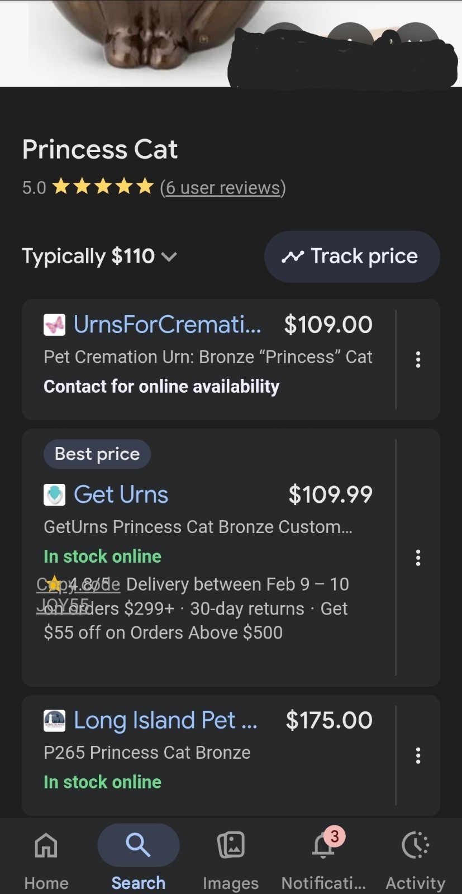
Task: Tap the UrnsForCremation butterfly store icon
Action: click(x=54, y=325)
